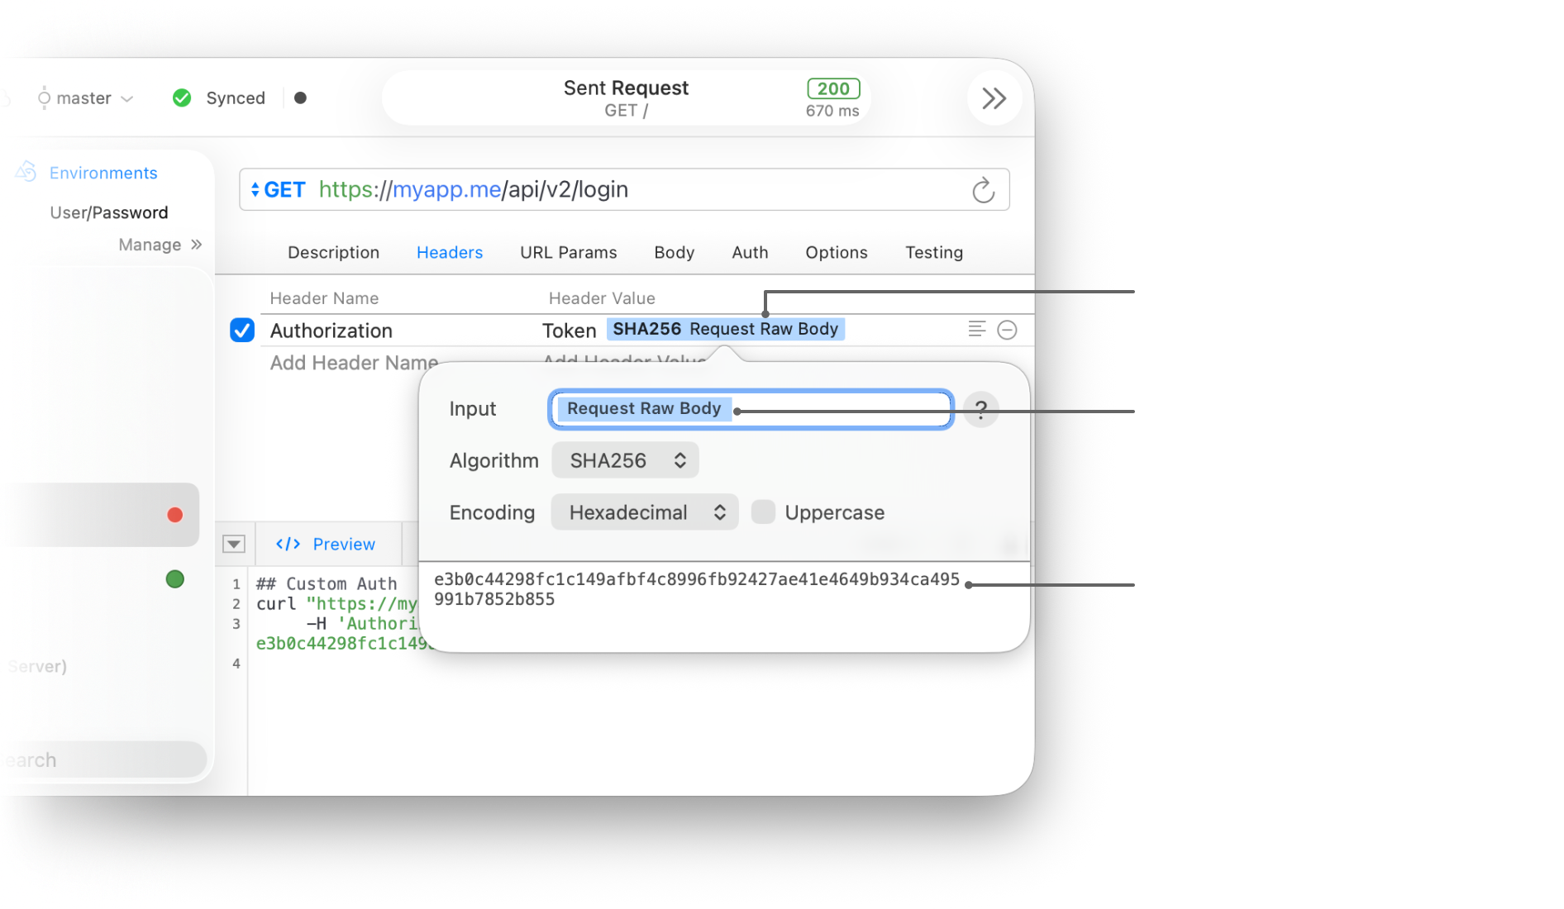
Task: Click the Request Raw Body input token
Action: [x=644, y=408]
